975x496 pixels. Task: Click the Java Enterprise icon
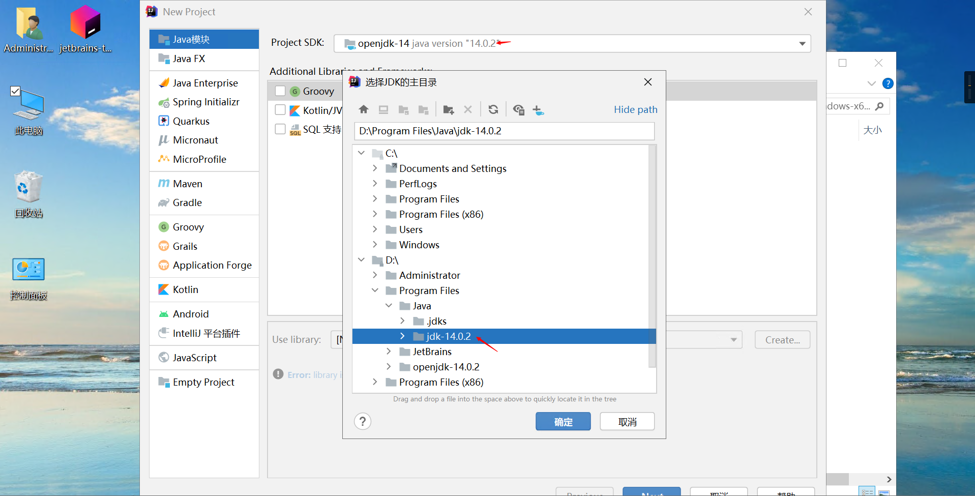pyautogui.click(x=163, y=83)
